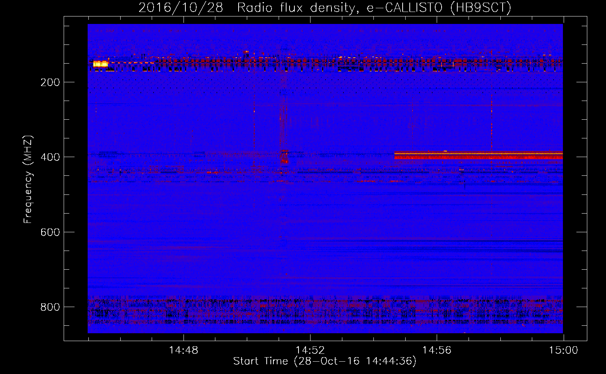Viewport: 606px width, 374px height.
Task: Click the 800 frequency tick label
Action: (x=50, y=307)
